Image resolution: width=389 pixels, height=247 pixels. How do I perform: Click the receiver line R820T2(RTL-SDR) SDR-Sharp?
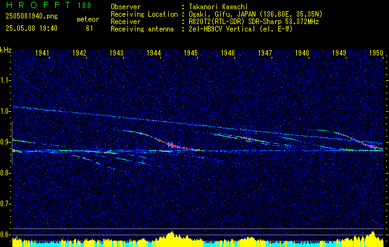point(237,22)
